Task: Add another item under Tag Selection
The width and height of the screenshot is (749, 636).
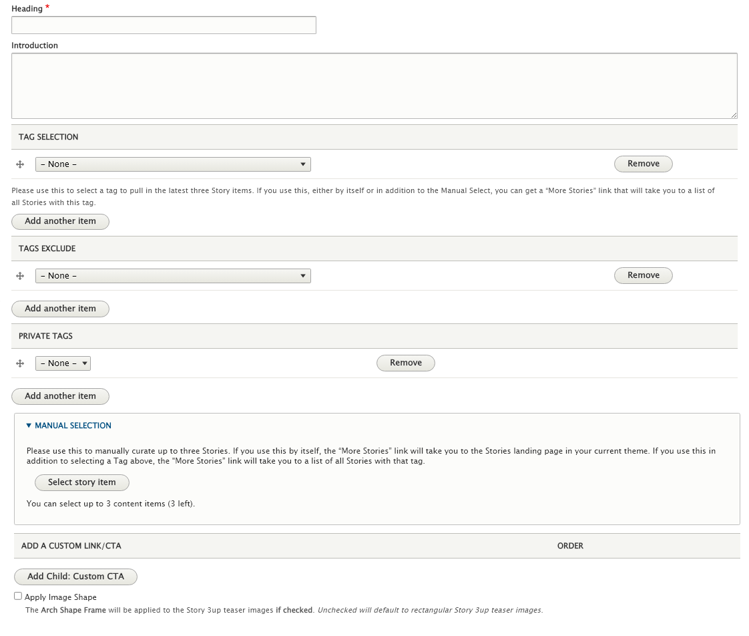Action: [x=60, y=221]
